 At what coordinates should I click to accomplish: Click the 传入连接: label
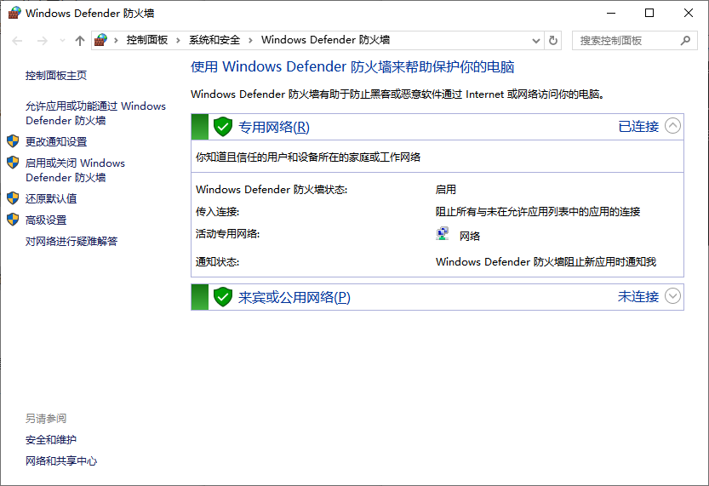(x=218, y=212)
